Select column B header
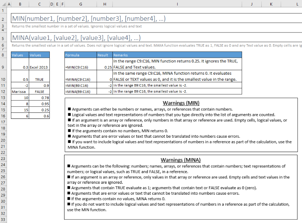This screenshot has height=223, width=302. pyautogui.click(x=20, y=4)
